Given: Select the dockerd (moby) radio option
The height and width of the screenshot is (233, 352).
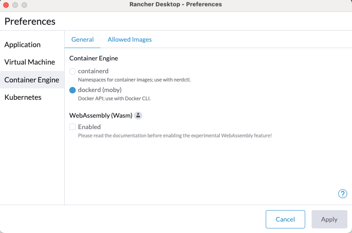Looking at the screenshot, I should coord(73,90).
